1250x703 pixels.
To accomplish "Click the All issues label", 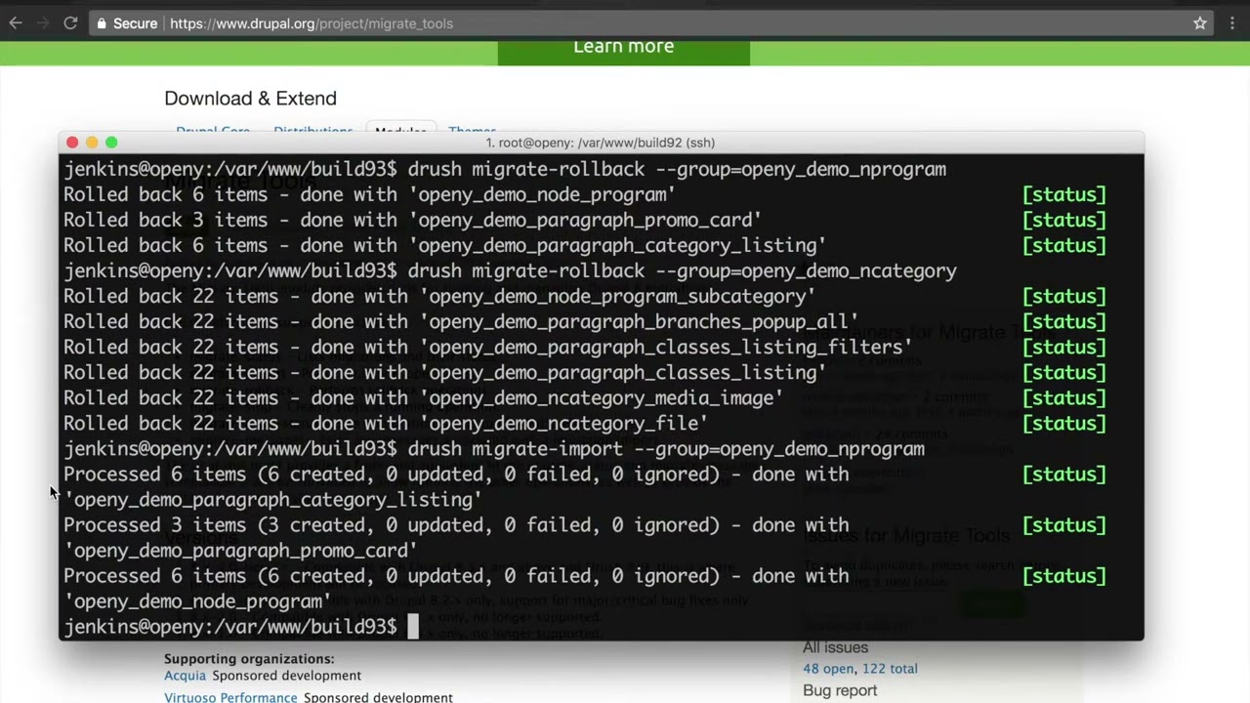I will tap(835, 647).
